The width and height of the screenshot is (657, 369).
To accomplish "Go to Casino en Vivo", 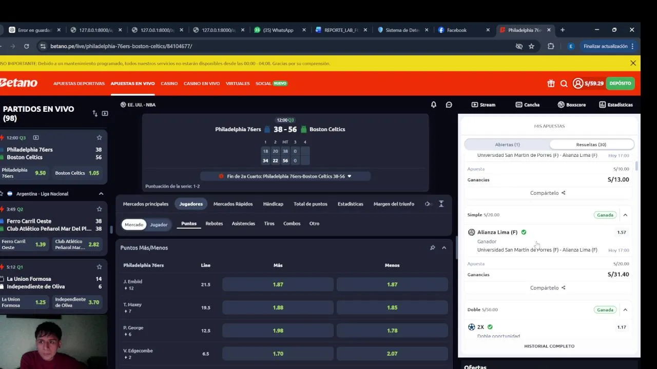I will (202, 84).
